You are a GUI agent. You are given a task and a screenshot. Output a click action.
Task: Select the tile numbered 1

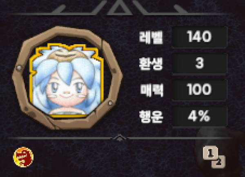pyautogui.click(x=210, y=153)
